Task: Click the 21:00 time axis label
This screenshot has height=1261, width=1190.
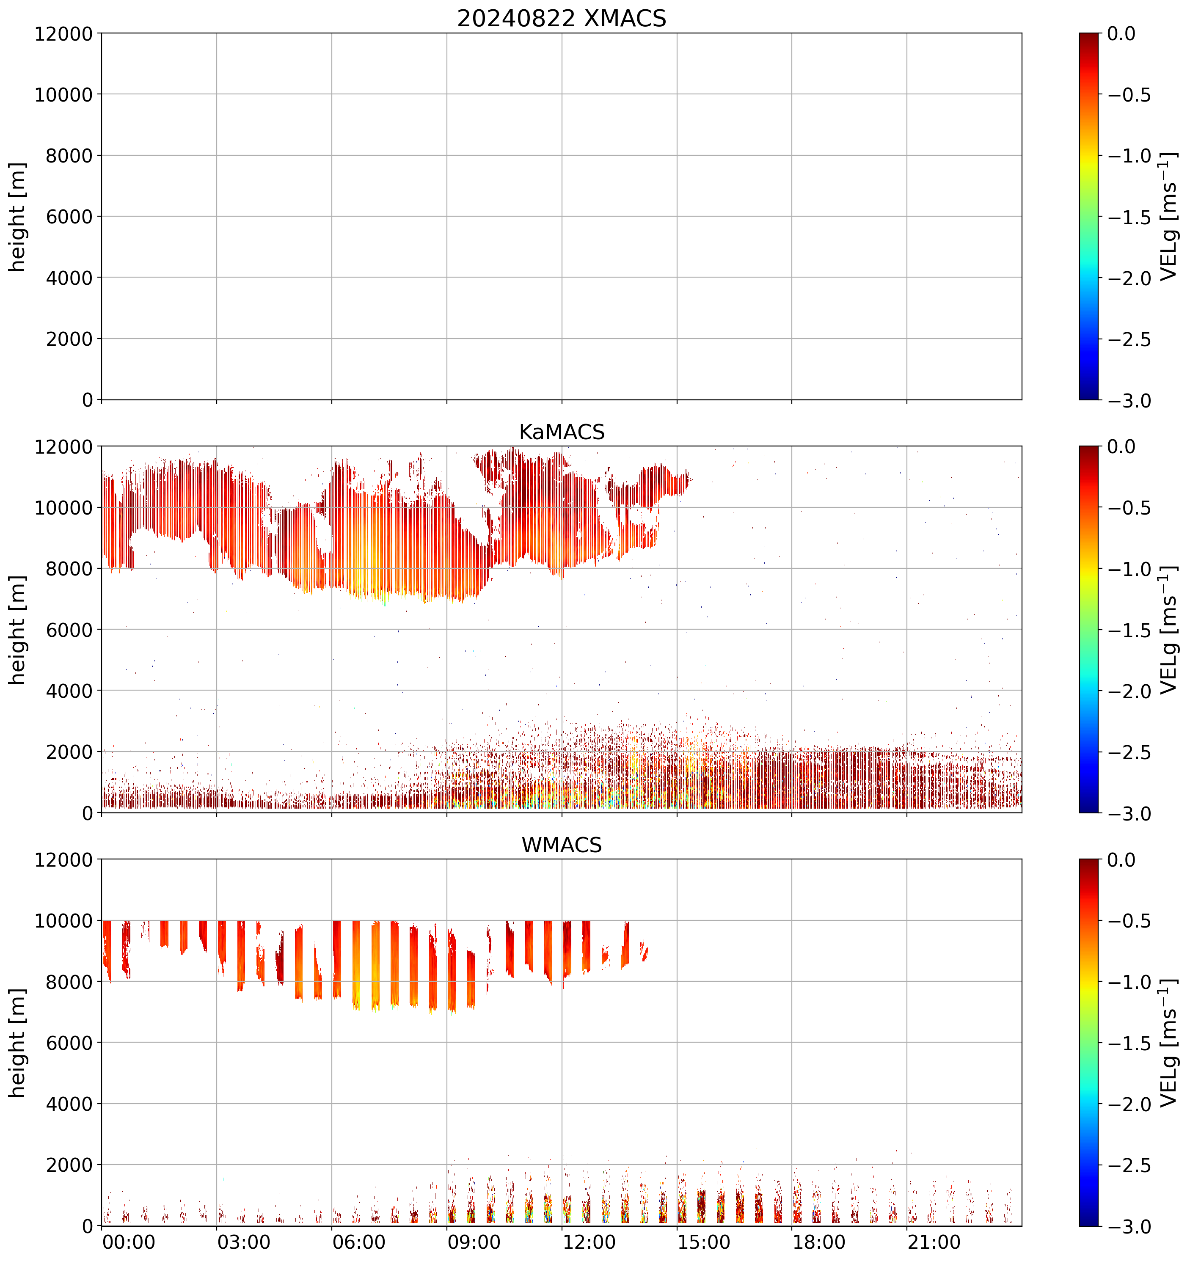Action: click(934, 1242)
